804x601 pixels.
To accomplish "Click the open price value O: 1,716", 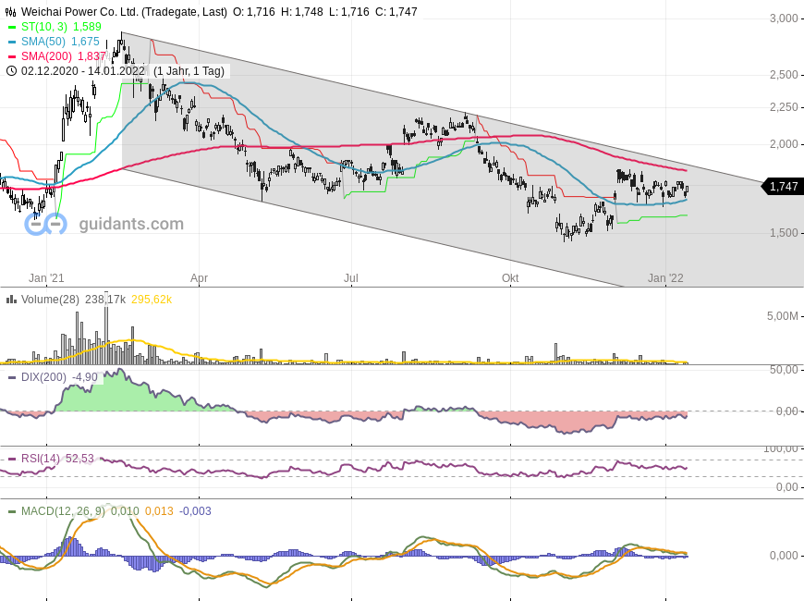I will point(254,12).
